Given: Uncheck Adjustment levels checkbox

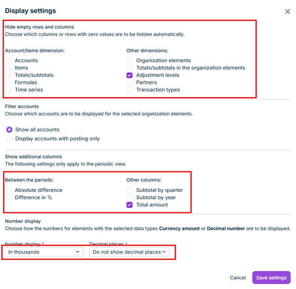Looking at the screenshot, I should 129,75.
